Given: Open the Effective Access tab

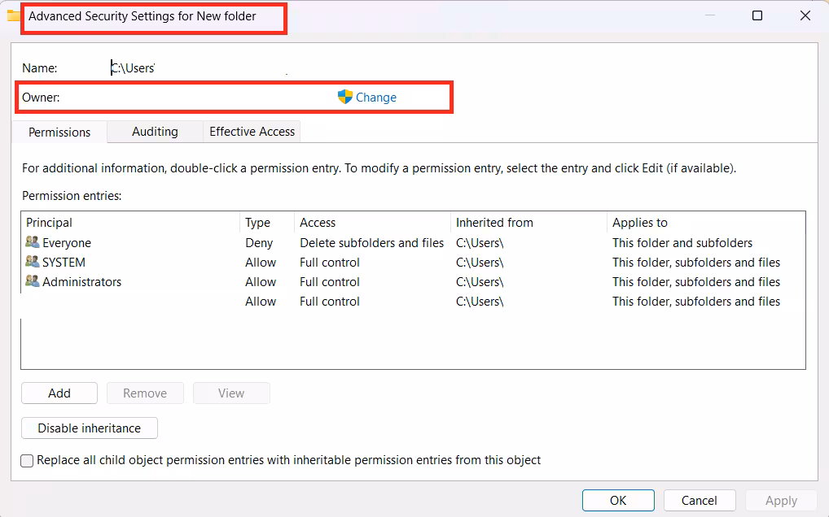Looking at the screenshot, I should (x=252, y=132).
